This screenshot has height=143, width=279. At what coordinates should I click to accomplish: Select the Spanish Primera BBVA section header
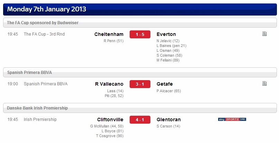(x=140, y=73)
